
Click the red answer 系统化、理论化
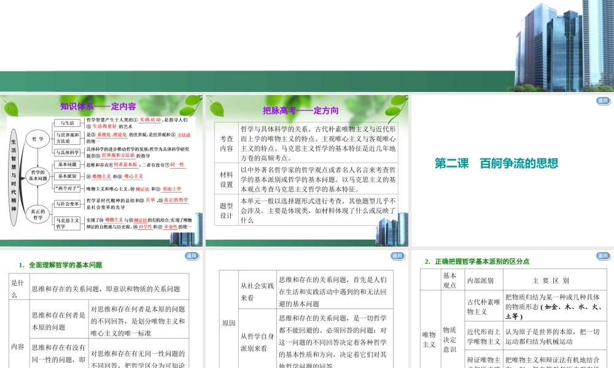[x=112, y=134]
